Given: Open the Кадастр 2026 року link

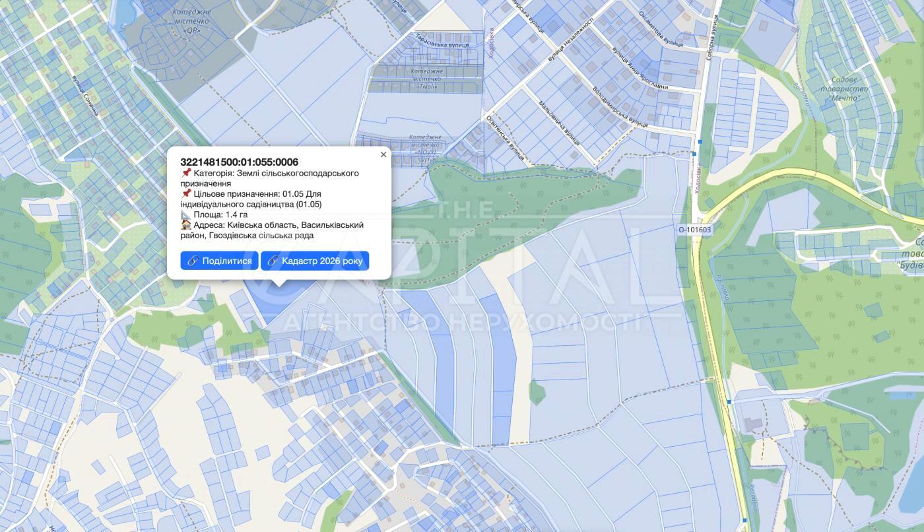Looking at the screenshot, I should (x=315, y=261).
